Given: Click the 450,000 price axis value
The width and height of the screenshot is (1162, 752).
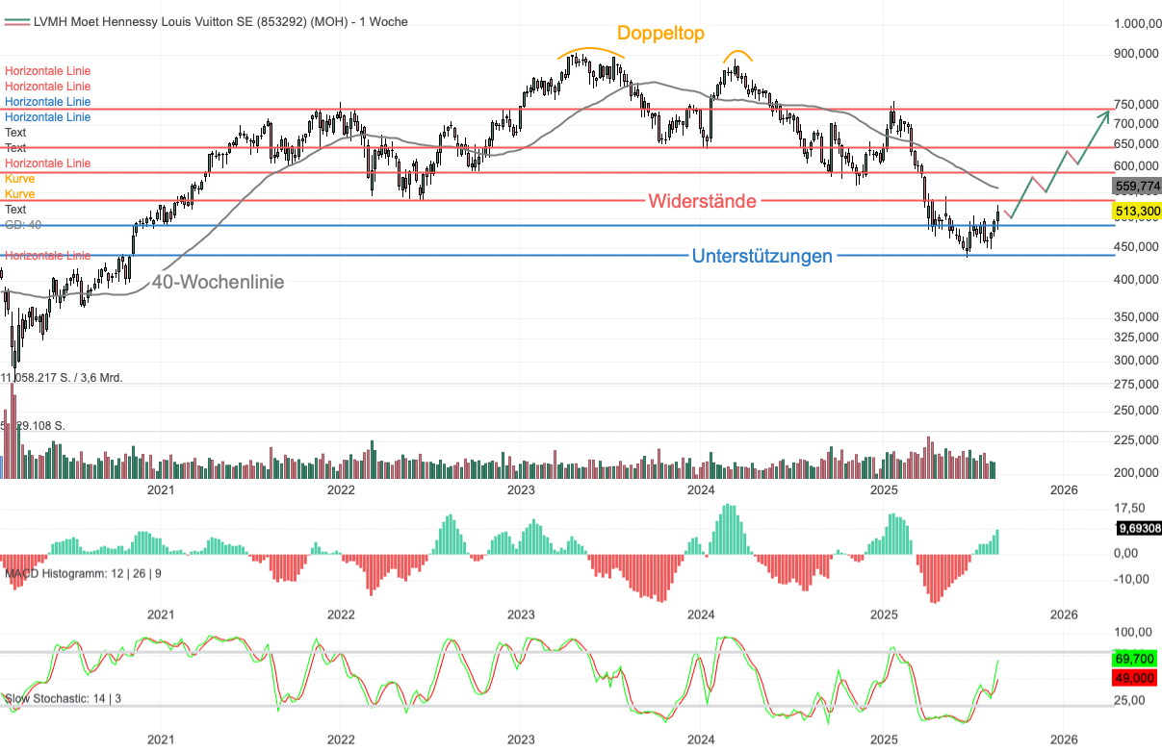Looking at the screenshot, I should click(x=1136, y=246).
